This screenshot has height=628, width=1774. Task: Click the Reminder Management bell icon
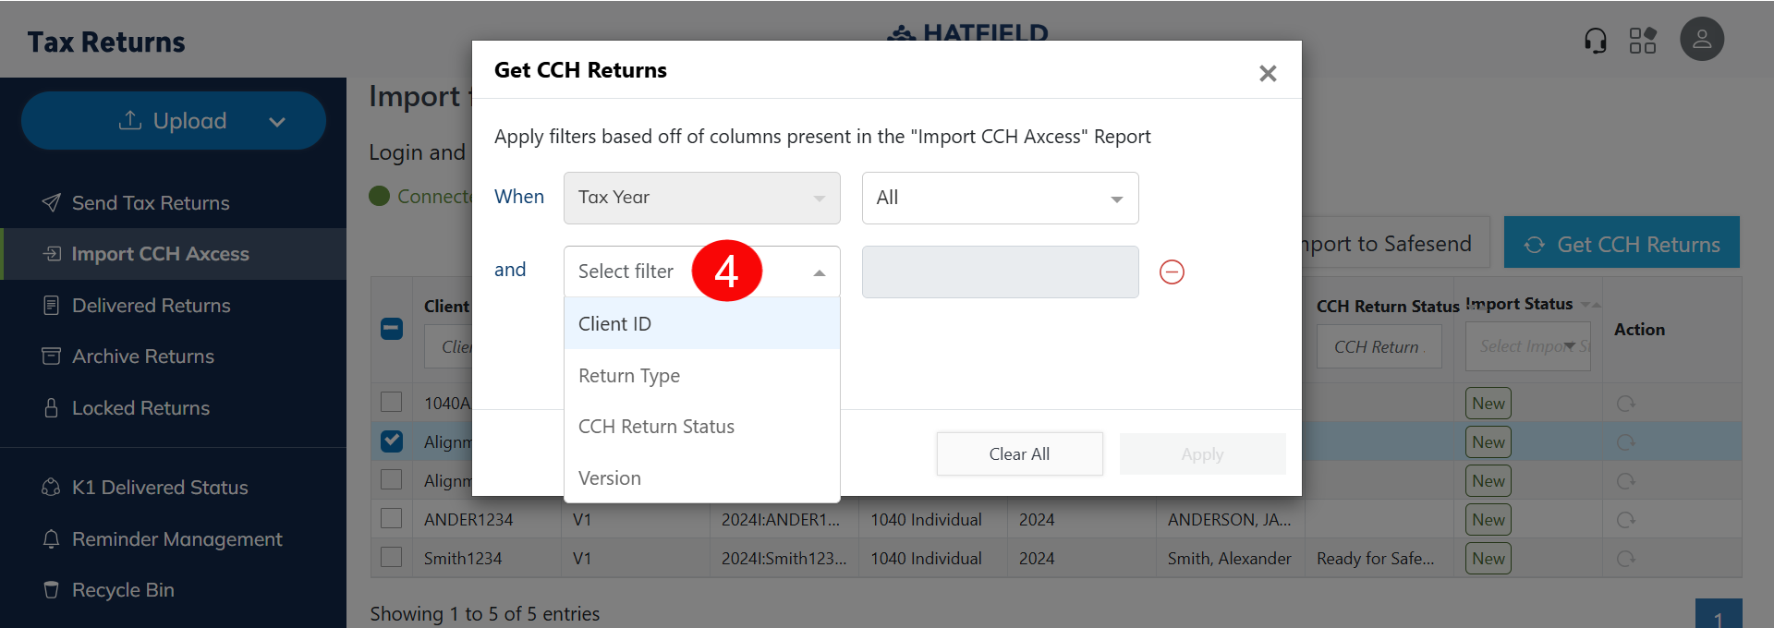pos(52,538)
